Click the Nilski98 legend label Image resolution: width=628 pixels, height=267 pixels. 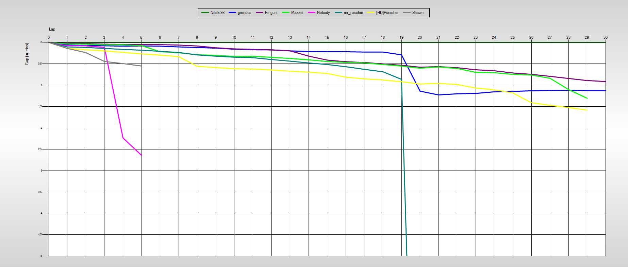[217, 13]
